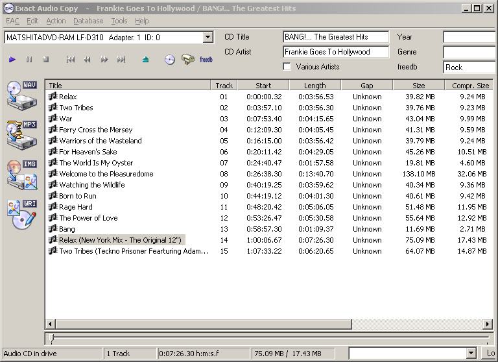The width and height of the screenshot is (498, 362).
Task: Select the track Ferry Cross the Mersey
Action: click(x=95, y=129)
